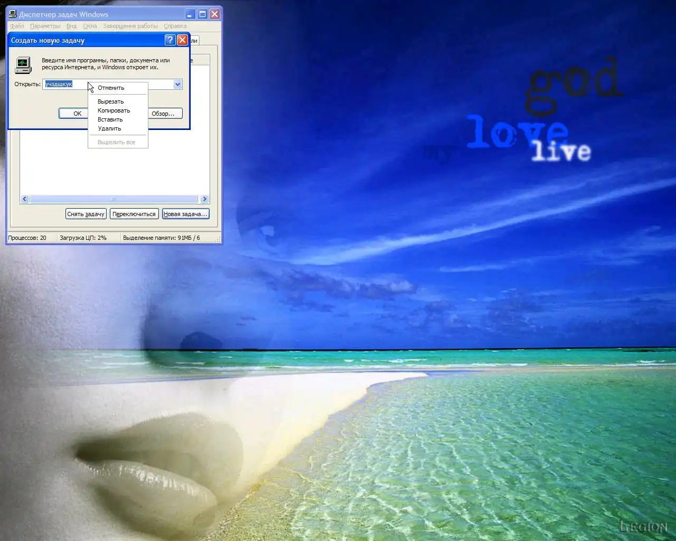Image resolution: width=676 pixels, height=541 pixels.
Task: Close the Создать новую задачу dialog
Action: pyautogui.click(x=182, y=40)
